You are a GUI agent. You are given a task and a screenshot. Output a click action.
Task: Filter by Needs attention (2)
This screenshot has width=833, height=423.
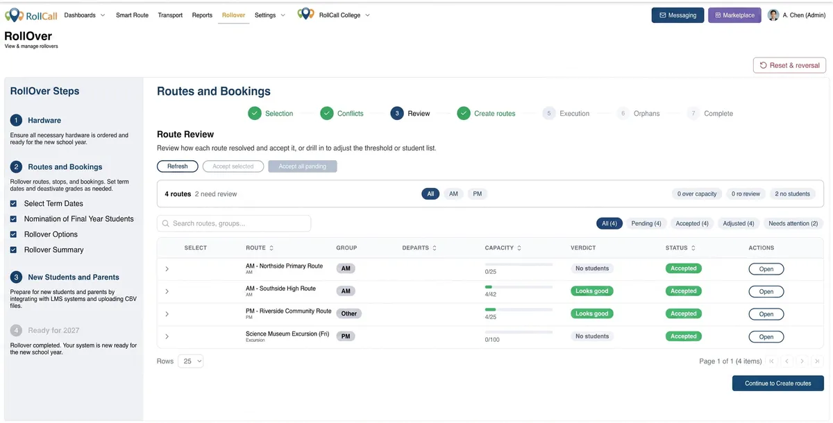click(793, 223)
